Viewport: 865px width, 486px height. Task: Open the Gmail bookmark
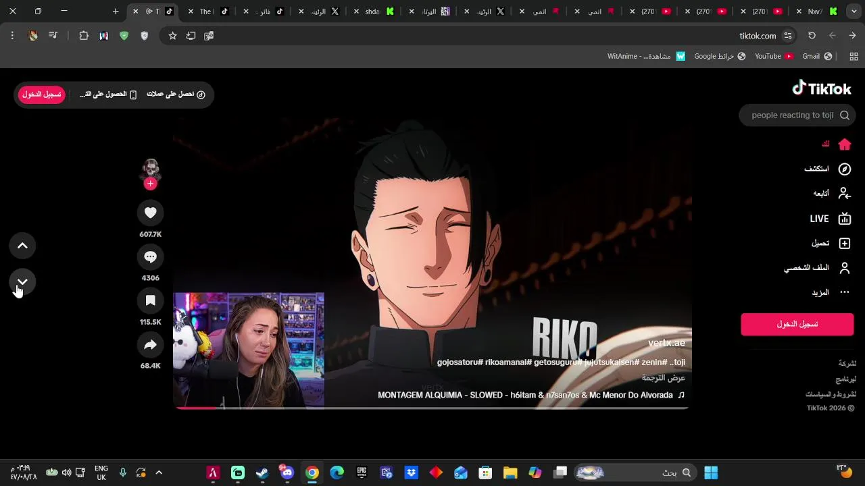click(x=817, y=56)
